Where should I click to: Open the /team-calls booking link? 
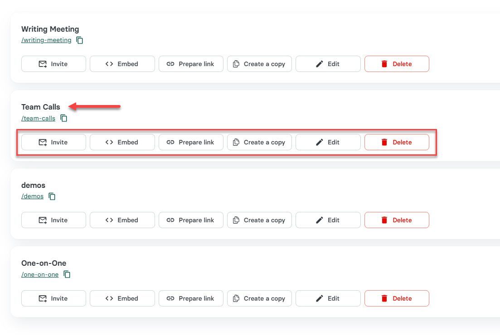pyautogui.click(x=38, y=118)
